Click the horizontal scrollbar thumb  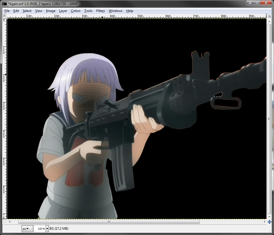pyautogui.click(x=109, y=222)
